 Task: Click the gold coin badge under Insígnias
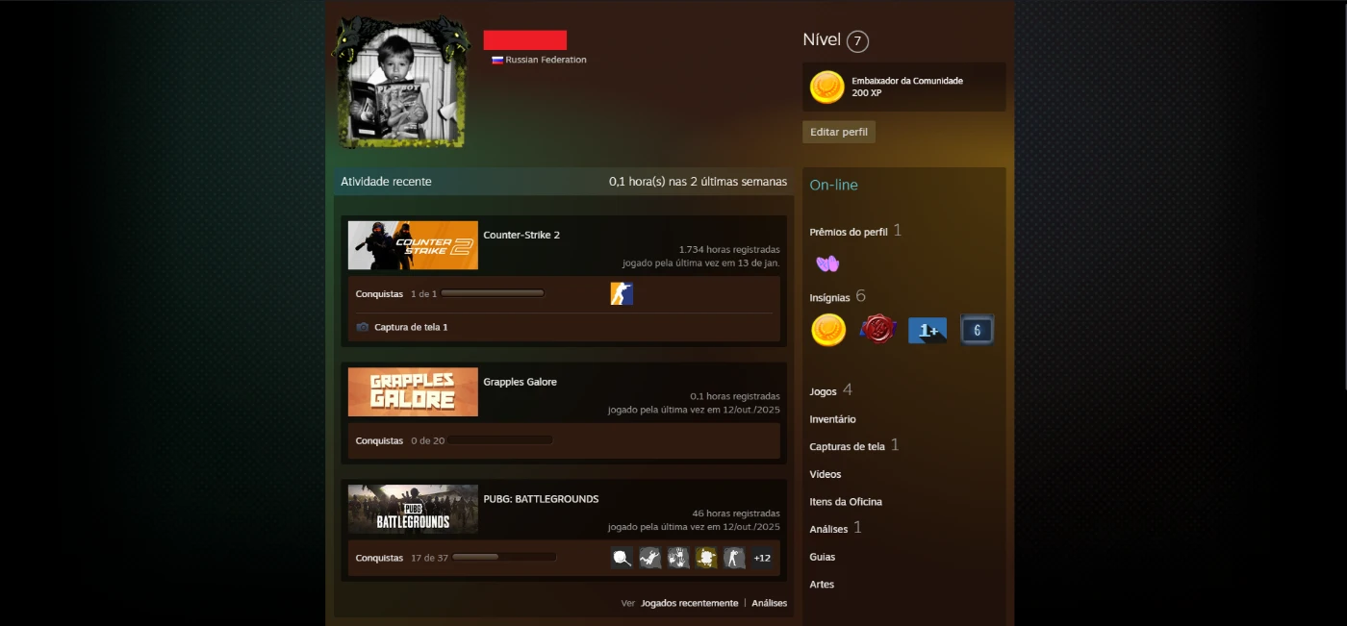(827, 330)
